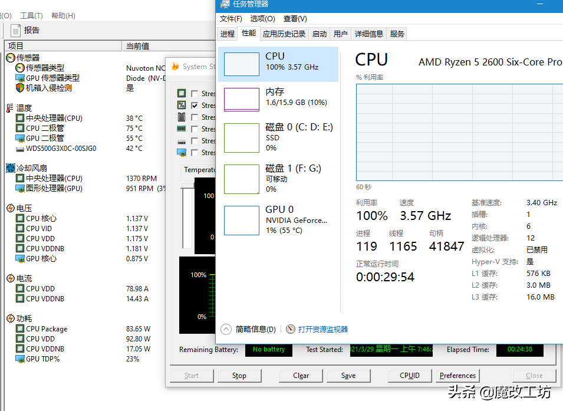Click the FPU percent icon beside the checked Stress box
This screenshot has width=563, height=411.
(x=182, y=105)
